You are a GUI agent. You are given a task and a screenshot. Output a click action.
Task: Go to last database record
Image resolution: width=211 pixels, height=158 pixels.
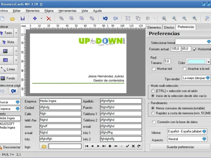tap(104, 146)
